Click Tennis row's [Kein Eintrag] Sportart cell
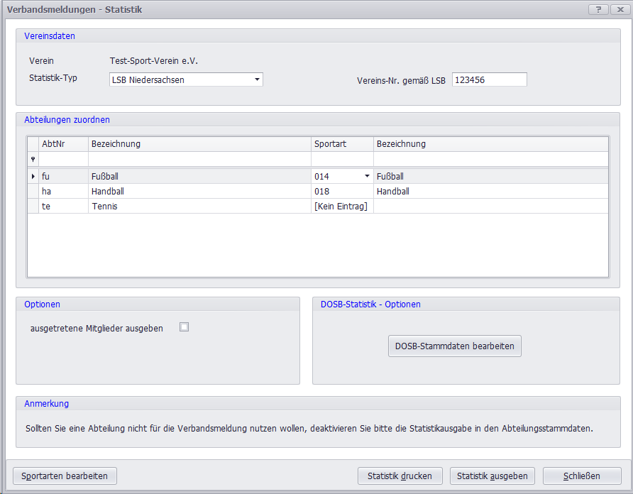Screen dimensions: 633x494 tap(341, 207)
